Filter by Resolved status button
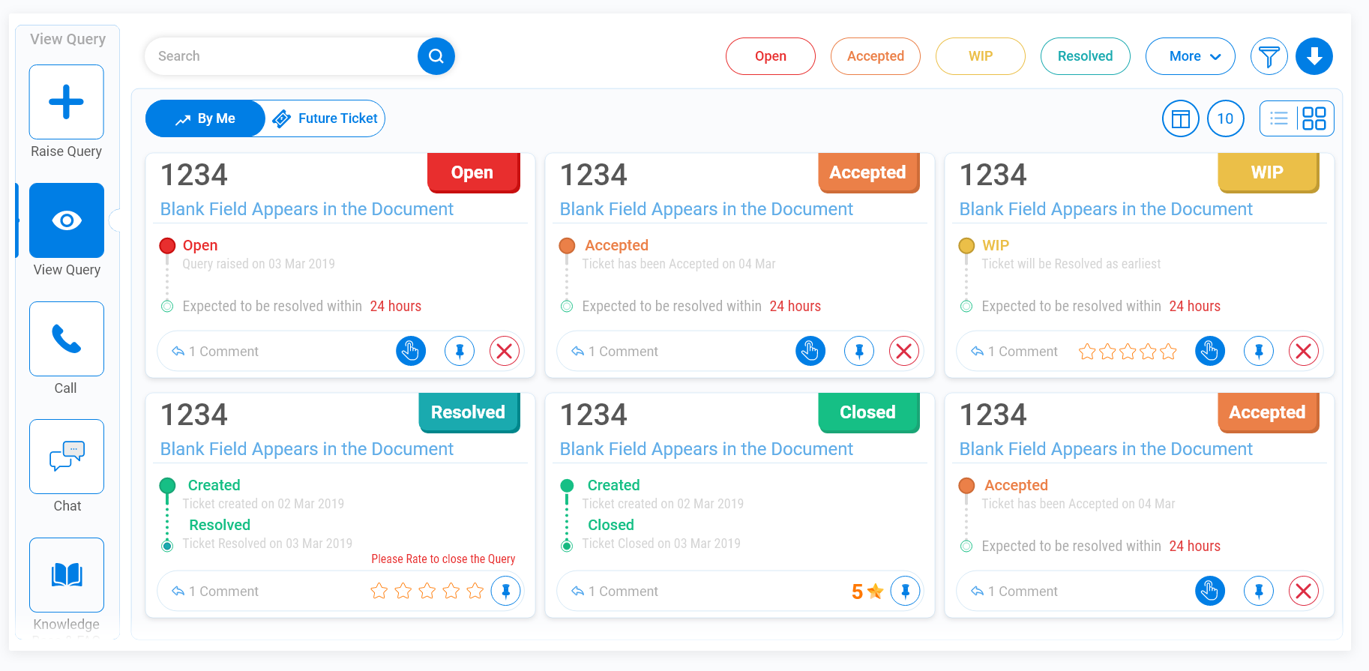Screen dimensions: 1369x671 pos(1086,56)
